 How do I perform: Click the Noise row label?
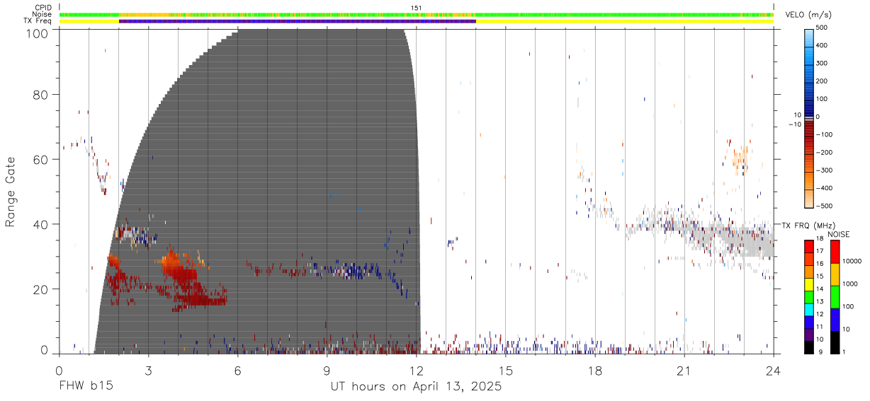coord(43,14)
